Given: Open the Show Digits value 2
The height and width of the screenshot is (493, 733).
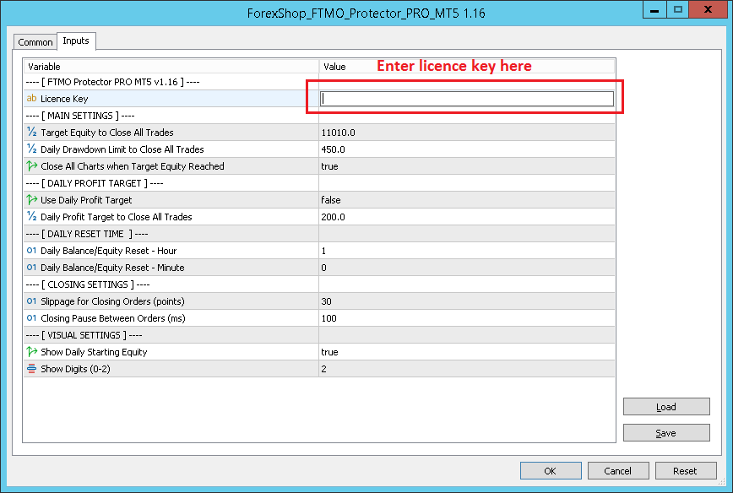Looking at the screenshot, I should point(323,369).
